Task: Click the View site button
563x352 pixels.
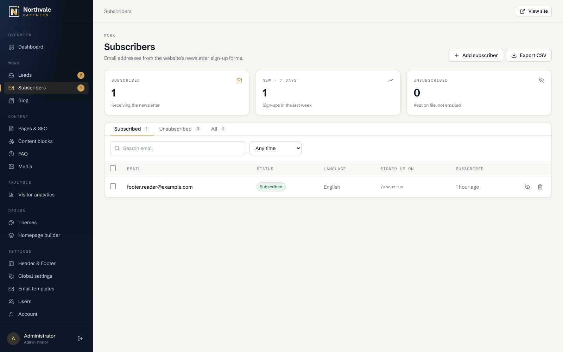Action: pyautogui.click(x=534, y=11)
